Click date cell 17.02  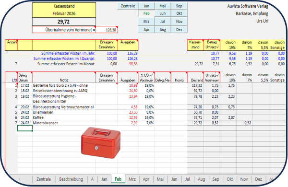tap(25, 85)
